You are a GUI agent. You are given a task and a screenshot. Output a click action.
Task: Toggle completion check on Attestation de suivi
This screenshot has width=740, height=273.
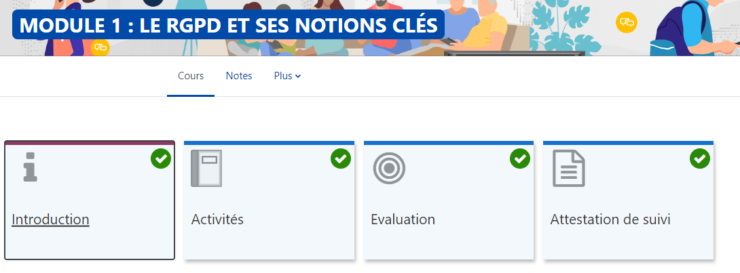coord(700,159)
